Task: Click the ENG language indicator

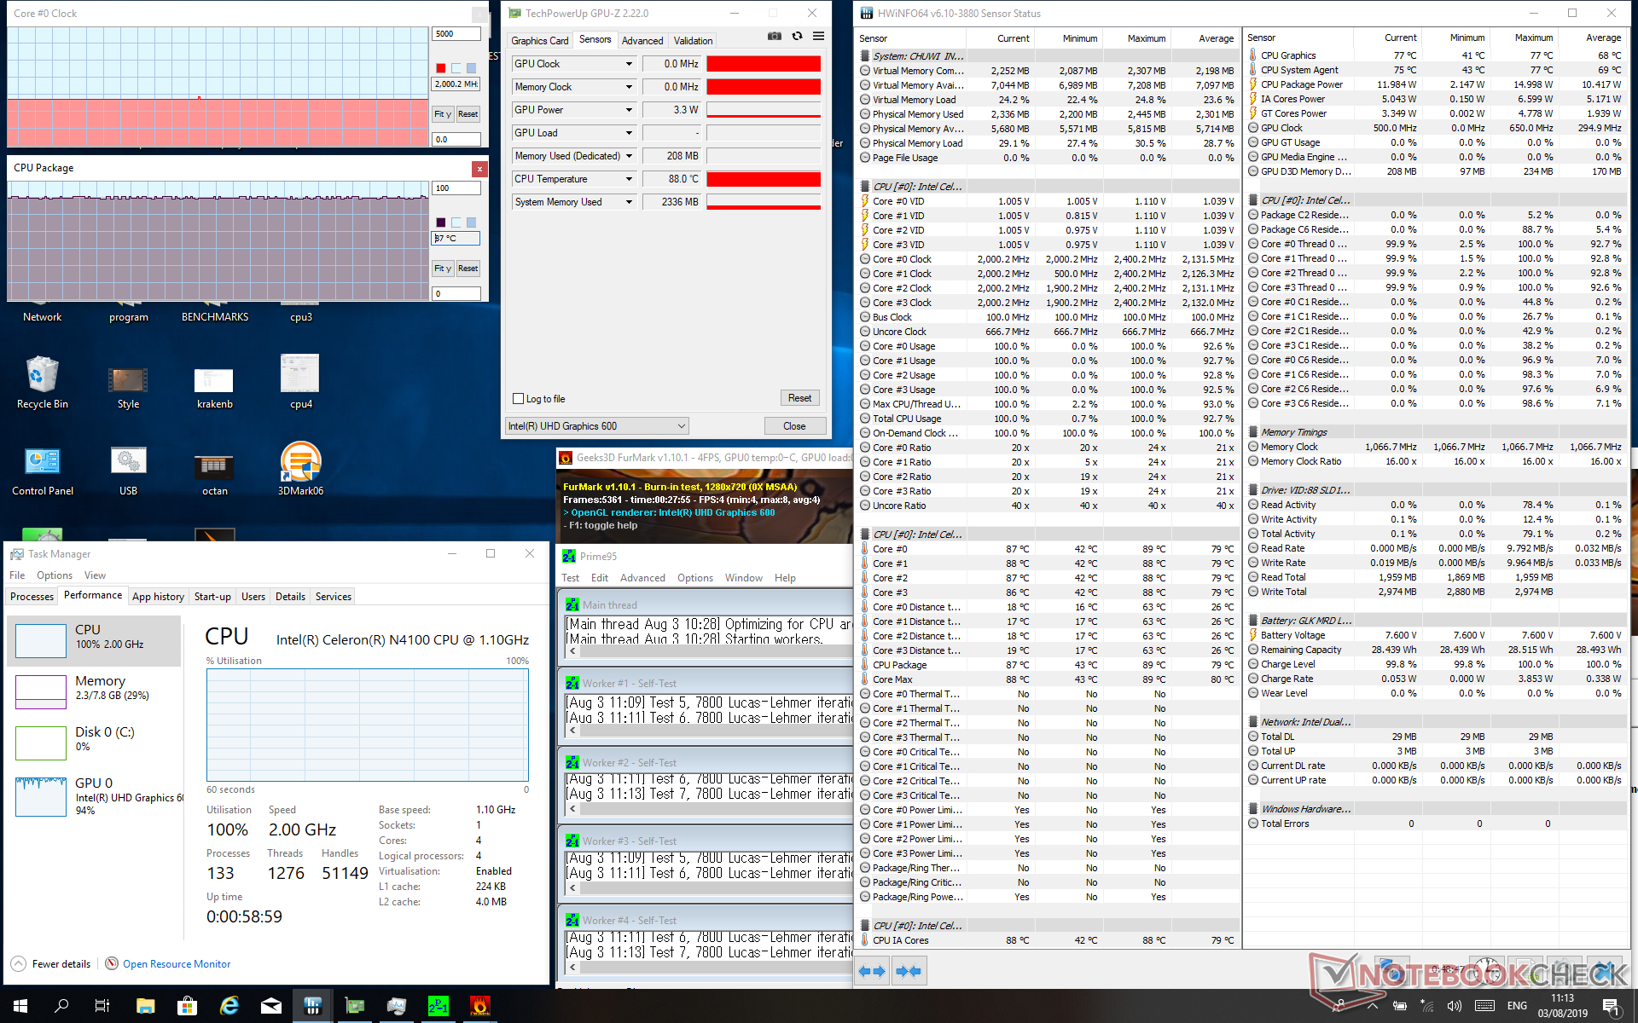Action: [x=1517, y=1006]
